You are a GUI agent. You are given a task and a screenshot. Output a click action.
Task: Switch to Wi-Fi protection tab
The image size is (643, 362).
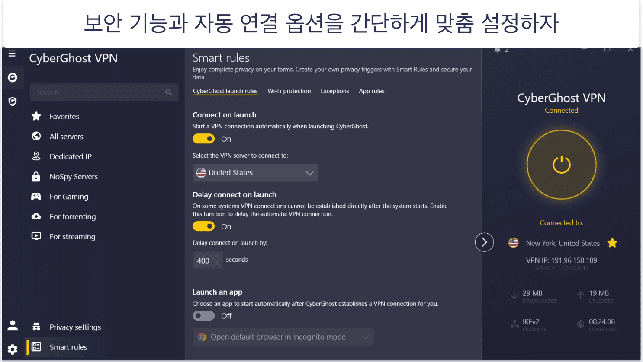click(289, 91)
